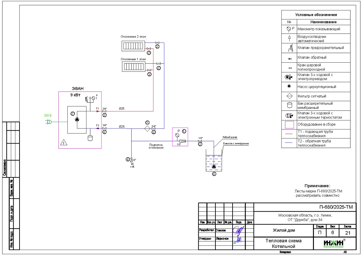Click the Тепловая схема Котельной title
Image resolution: width=362 pixels, height=256 pixels.
pyautogui.click(x=283, y=244)
